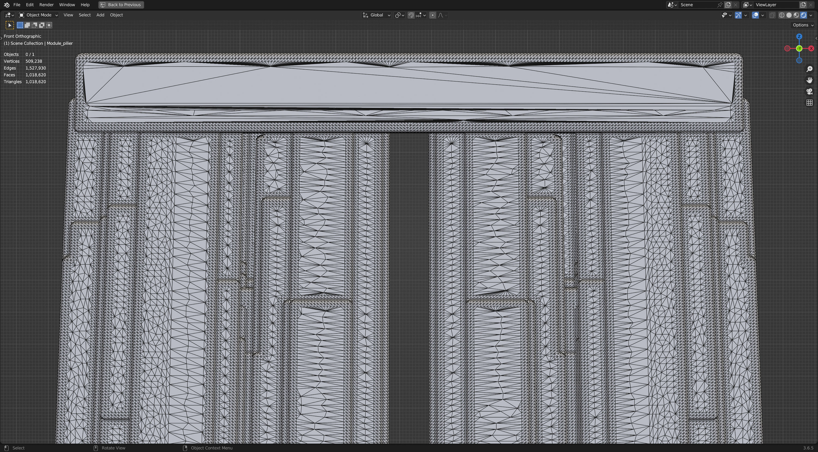Open the viewport Add menu
Image resolution: width=818 pixels, height=452 pixels.
(100, 15)
